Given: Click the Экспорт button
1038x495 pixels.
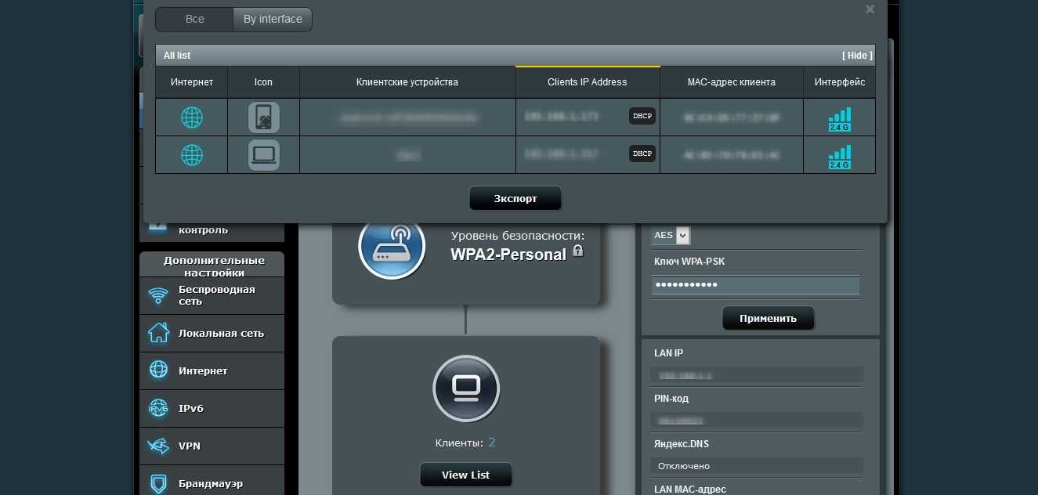Looking at the screenshot, I should click(x=515, y=198).
